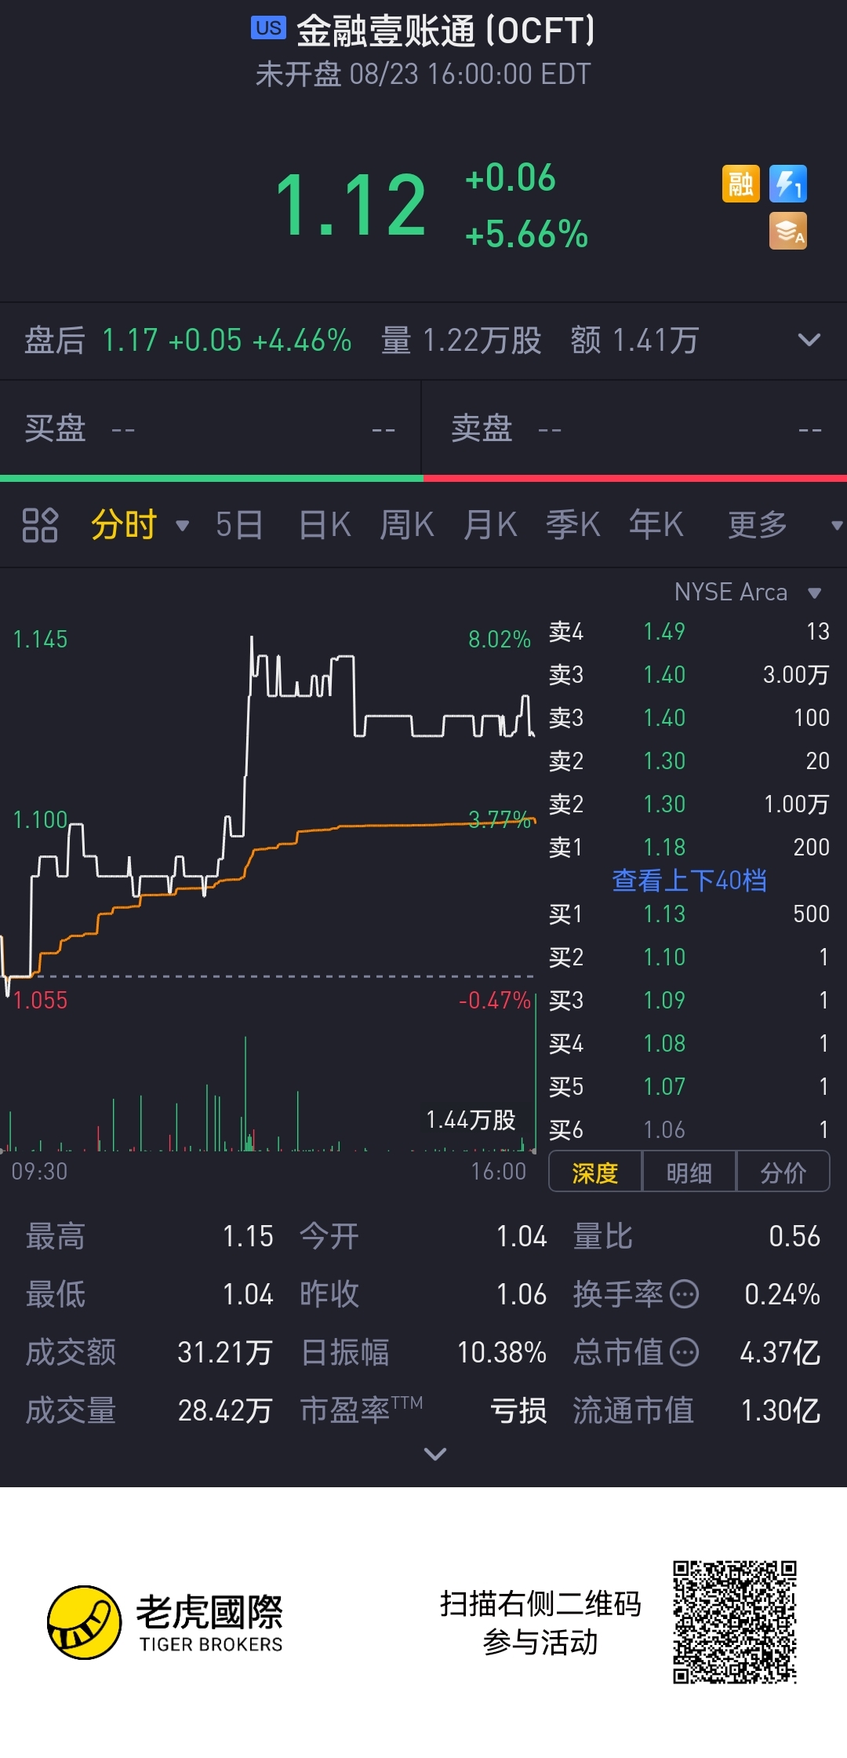This screenshot has width=847, height=1758.
Task: Switch to the 日K chart tab
Action: point(325,525)
